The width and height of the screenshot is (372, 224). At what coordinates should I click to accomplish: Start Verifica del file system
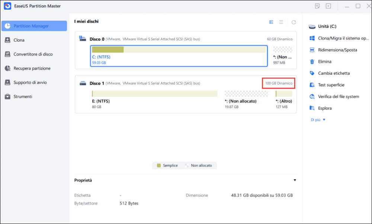[334, 96]
